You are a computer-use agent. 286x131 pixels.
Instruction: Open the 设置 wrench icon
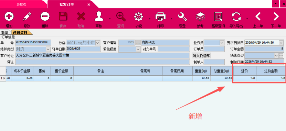182,17
